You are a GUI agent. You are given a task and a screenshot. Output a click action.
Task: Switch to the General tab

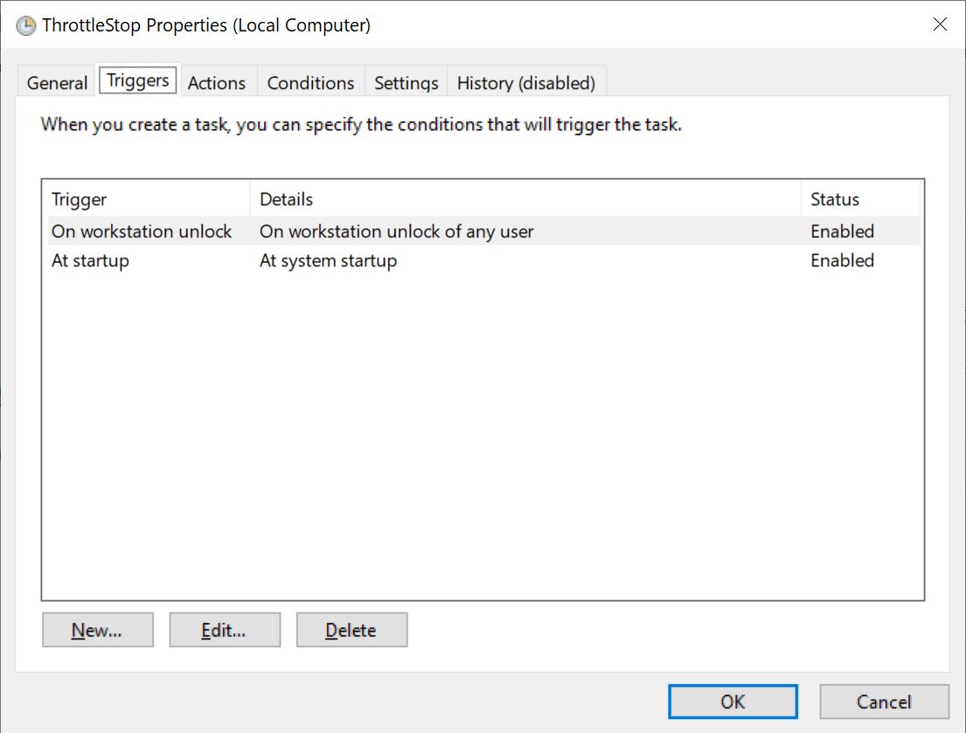(x=57, y=82)
